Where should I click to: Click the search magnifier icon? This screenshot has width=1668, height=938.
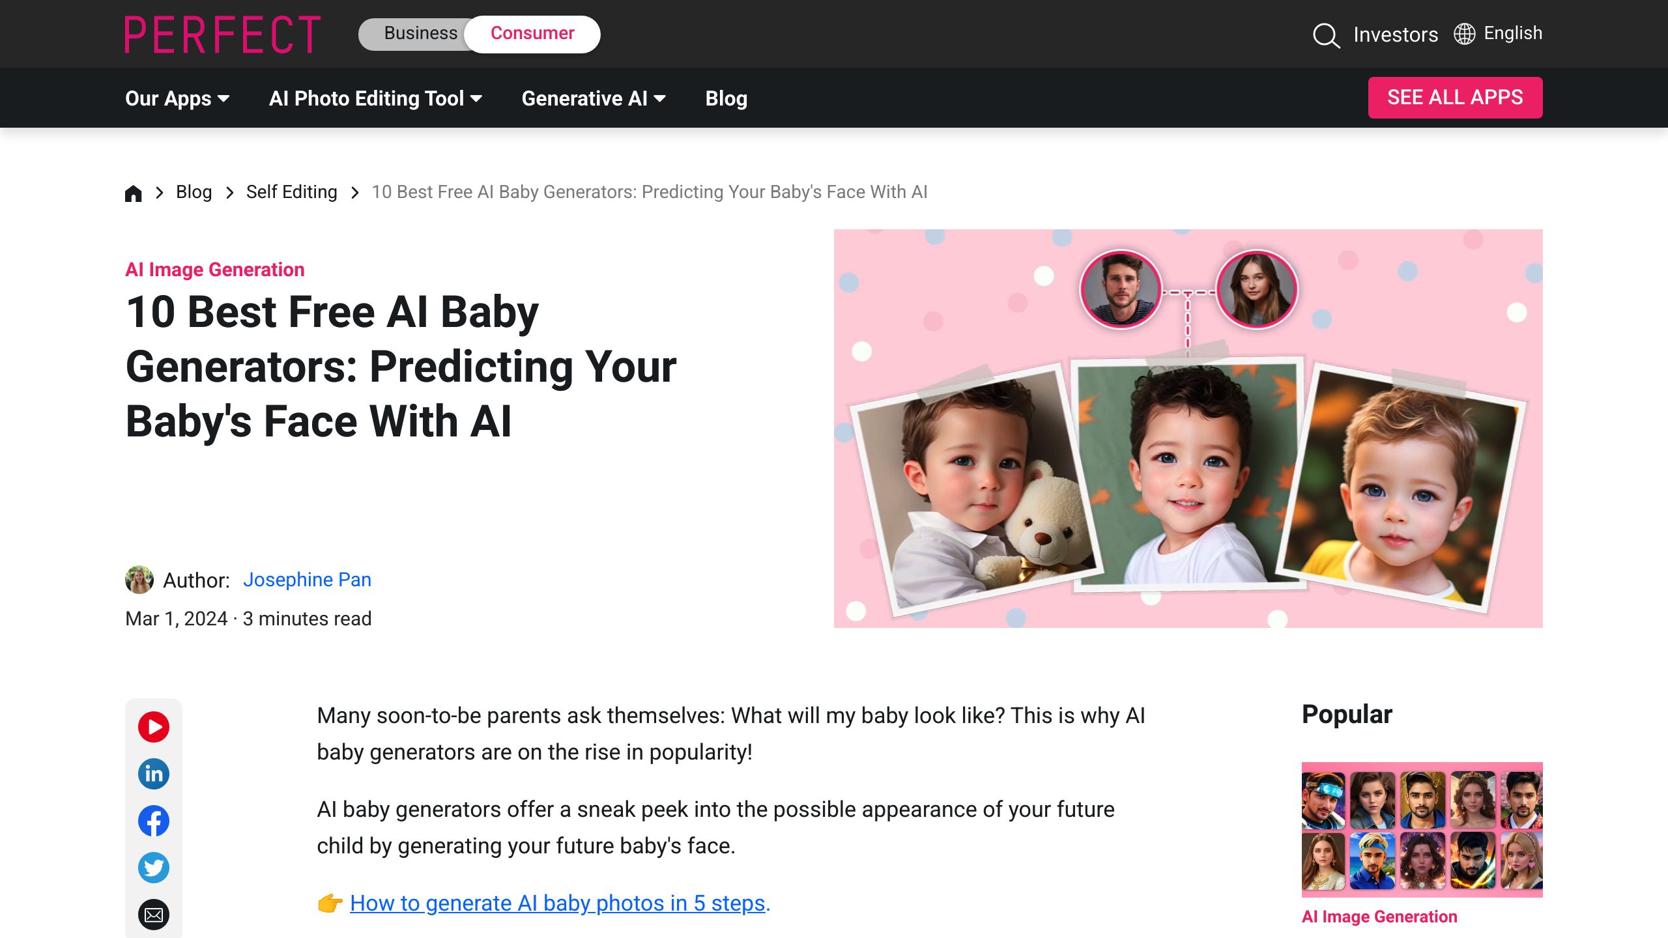1326,35
